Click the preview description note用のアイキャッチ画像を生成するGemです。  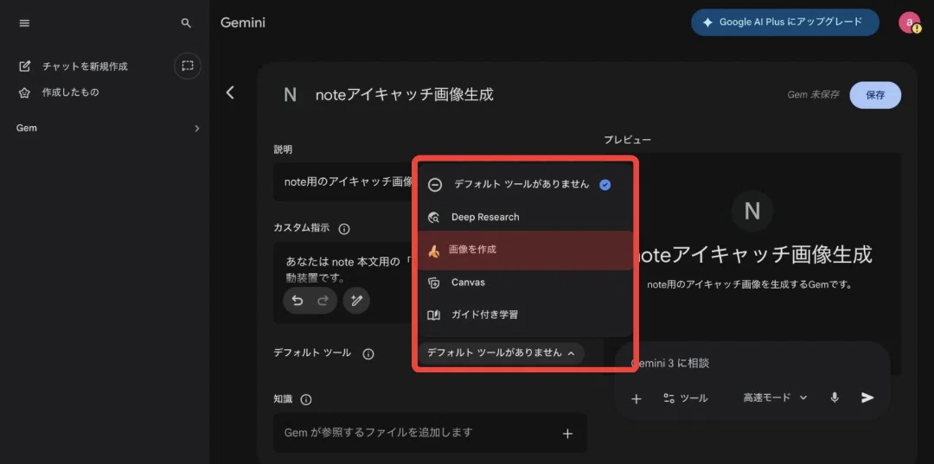pos(752,285)
